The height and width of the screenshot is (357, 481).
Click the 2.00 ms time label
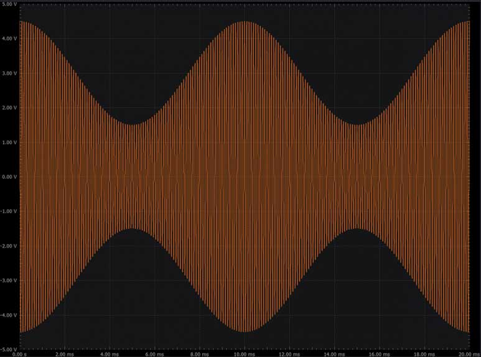point(65,355)
